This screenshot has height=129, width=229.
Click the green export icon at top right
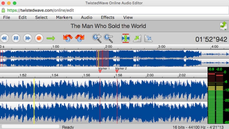[223, 26]
